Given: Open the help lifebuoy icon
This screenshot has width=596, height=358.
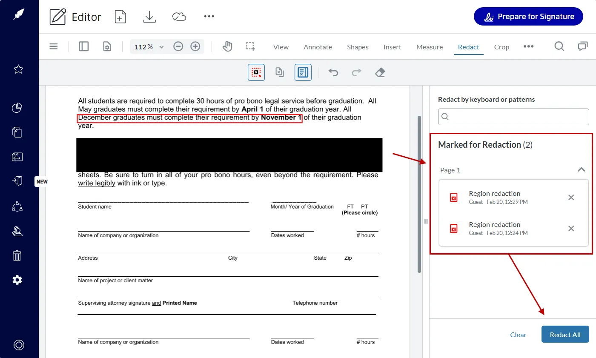Looking at the screenshot, I should click(19, 345).
